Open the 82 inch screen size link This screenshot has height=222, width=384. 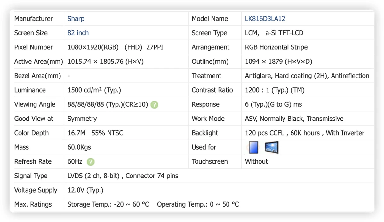click(x=78, y=33)
